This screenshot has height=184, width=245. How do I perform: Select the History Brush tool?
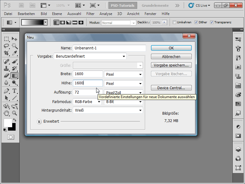[14, 68]
